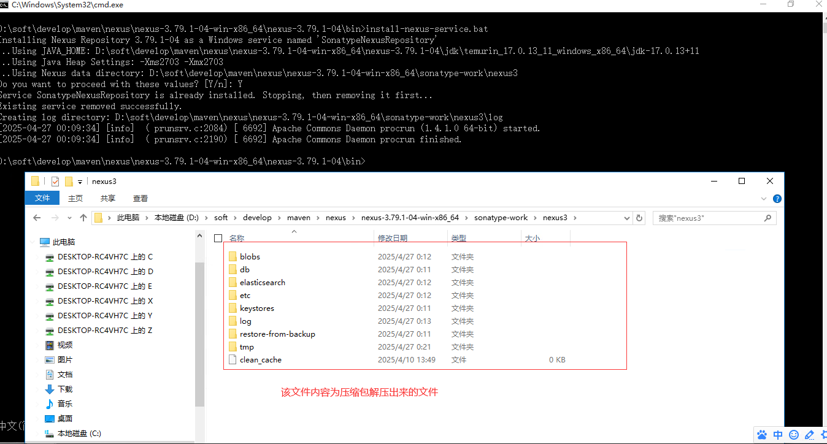
Task: Expand path chevron after soft breadcrumb
Action: point(236,218)
